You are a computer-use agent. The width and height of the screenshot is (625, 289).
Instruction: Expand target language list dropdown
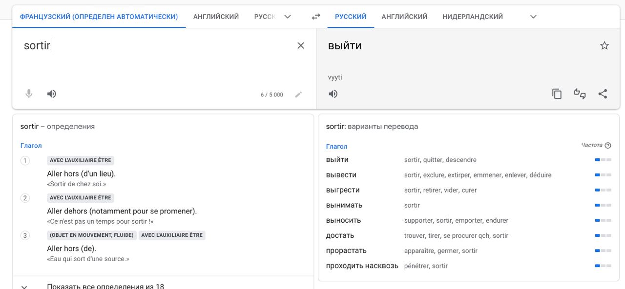(x=533, y=17)
